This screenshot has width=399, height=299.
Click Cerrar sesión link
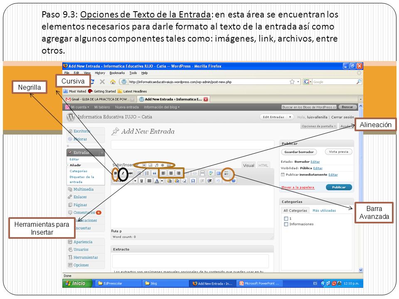tap(342, 117)
